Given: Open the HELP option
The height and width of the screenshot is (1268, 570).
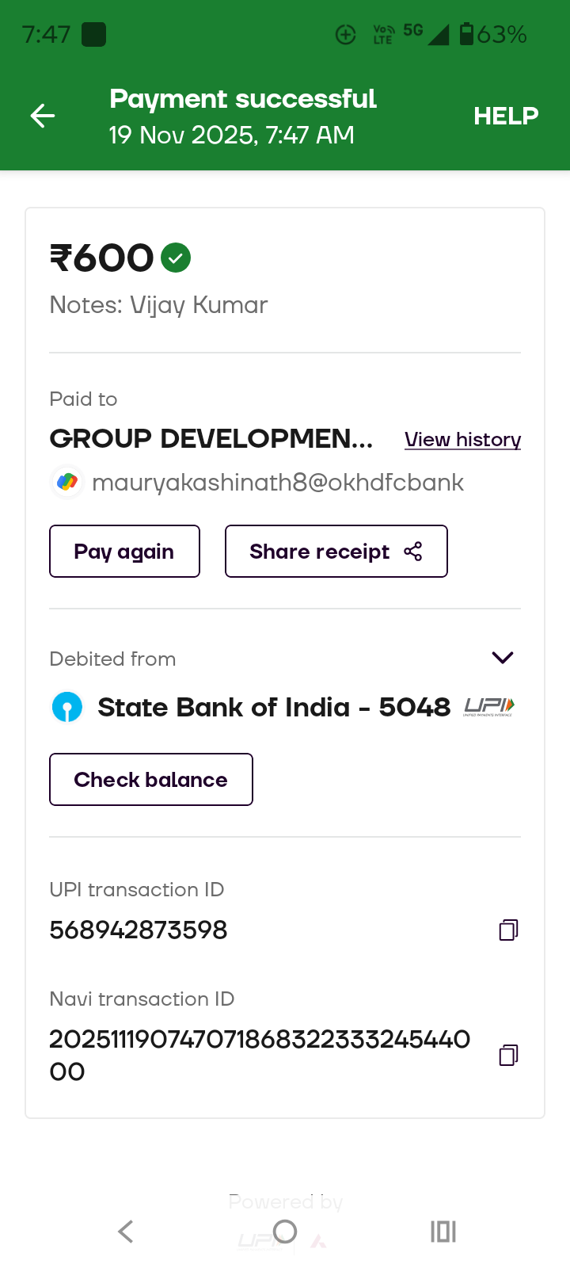Looking at the screenshot, I should (505, 116).
